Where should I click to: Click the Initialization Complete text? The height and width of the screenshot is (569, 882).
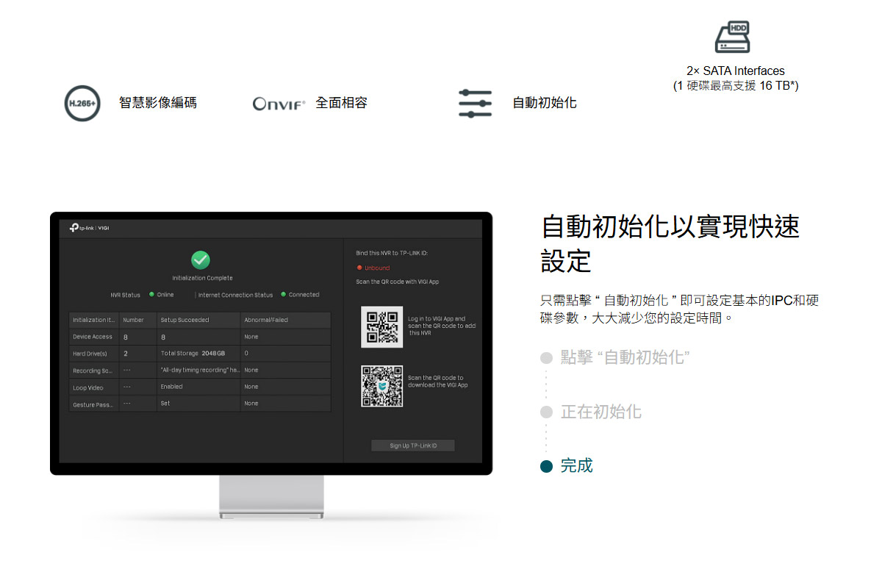(202, 278)
